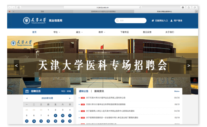Toggle the Safari sidebar button

(19, 7)
